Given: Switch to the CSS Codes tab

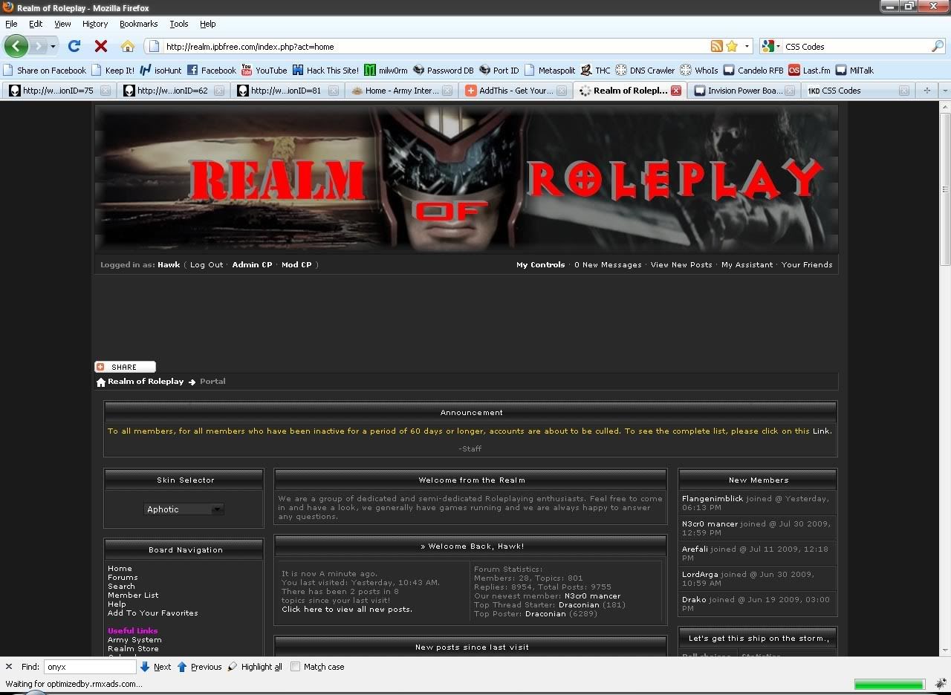Looking at the screenshot, I should point(859,91).
